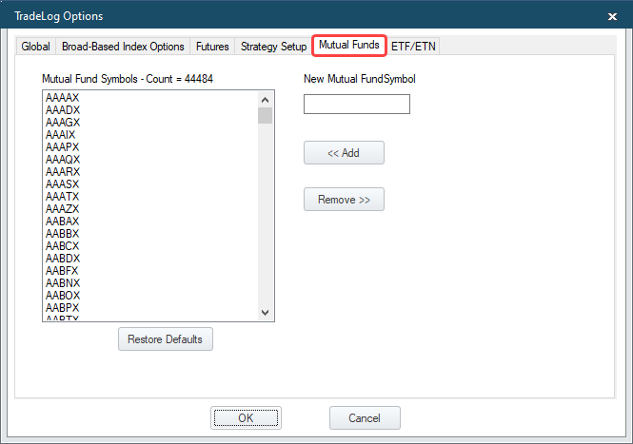
Task: Confirm with the OK button
Action: [x=246, y=417]
